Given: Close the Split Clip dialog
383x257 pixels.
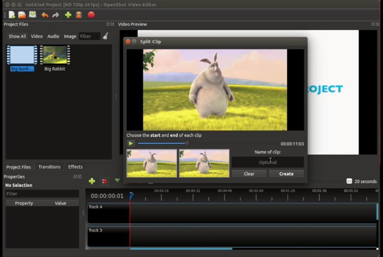Looking at the screenshot, I should point(128,42).
